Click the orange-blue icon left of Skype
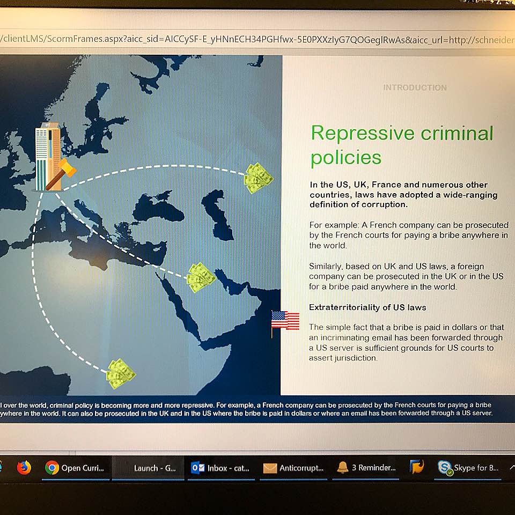 click(x=417, y=467)
